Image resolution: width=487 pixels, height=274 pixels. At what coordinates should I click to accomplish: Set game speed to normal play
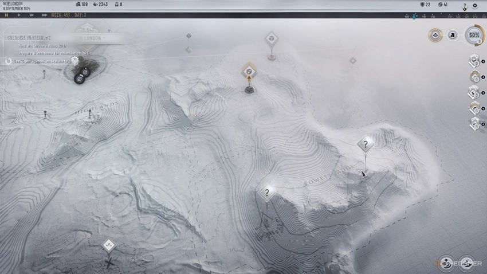point(19,15)
